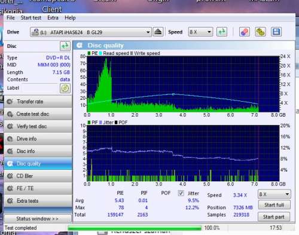Click the Disc info sidebar icon
The image size is (299, 235).
click(x=10, y=151)
